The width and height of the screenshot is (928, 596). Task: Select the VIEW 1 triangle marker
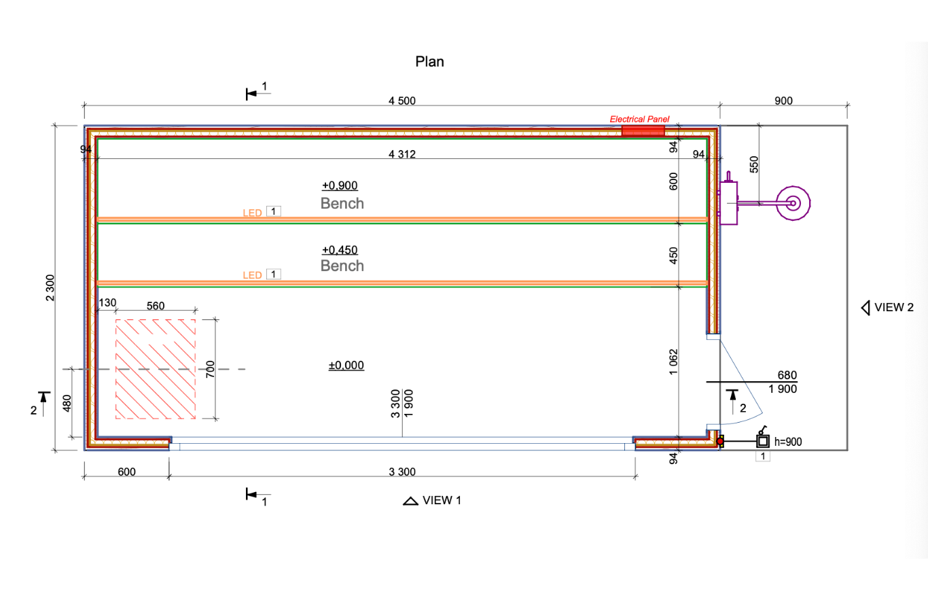(x=410, y=502)
